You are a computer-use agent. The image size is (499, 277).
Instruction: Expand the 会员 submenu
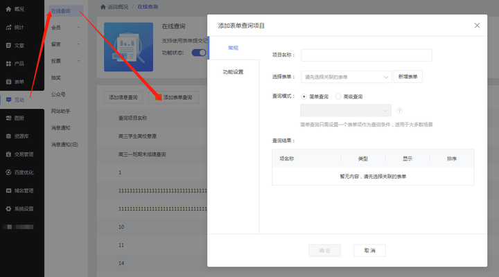point(78,28)
